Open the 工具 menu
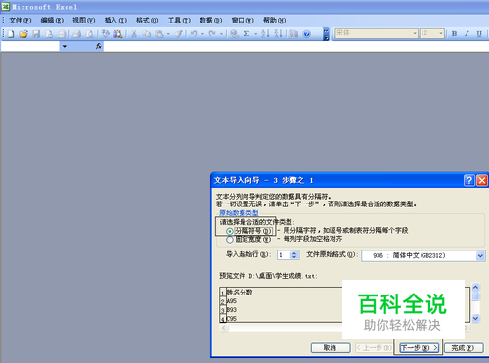This screenshot has width=489, height=363. (179, 21)
